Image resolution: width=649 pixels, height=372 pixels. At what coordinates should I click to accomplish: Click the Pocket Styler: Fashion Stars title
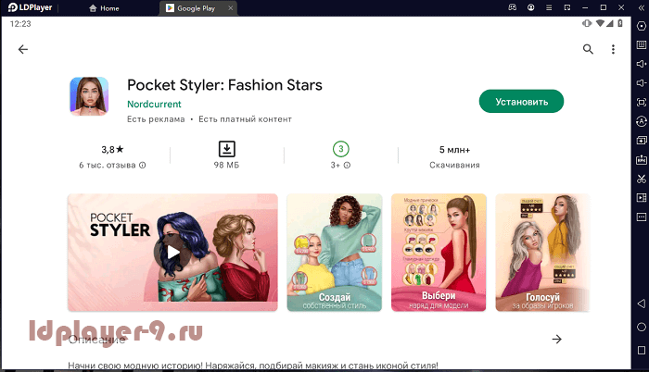(x=224, y=85)
